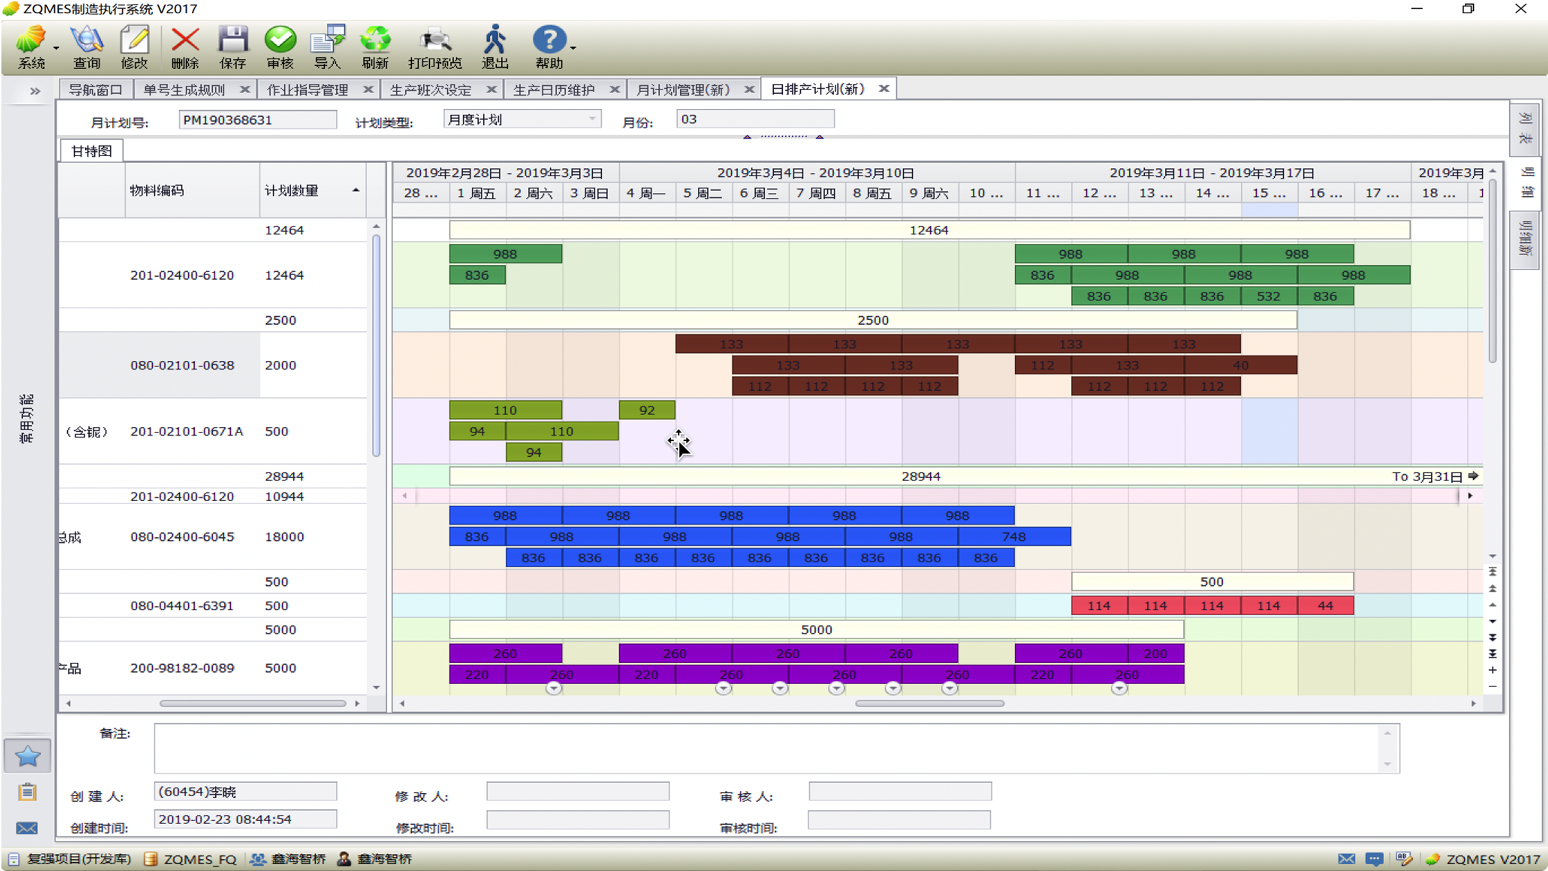
Task: Open 打印预览 (Print Preview) from the toolbar
Action: pyautogui.click(x=435, y=47)
